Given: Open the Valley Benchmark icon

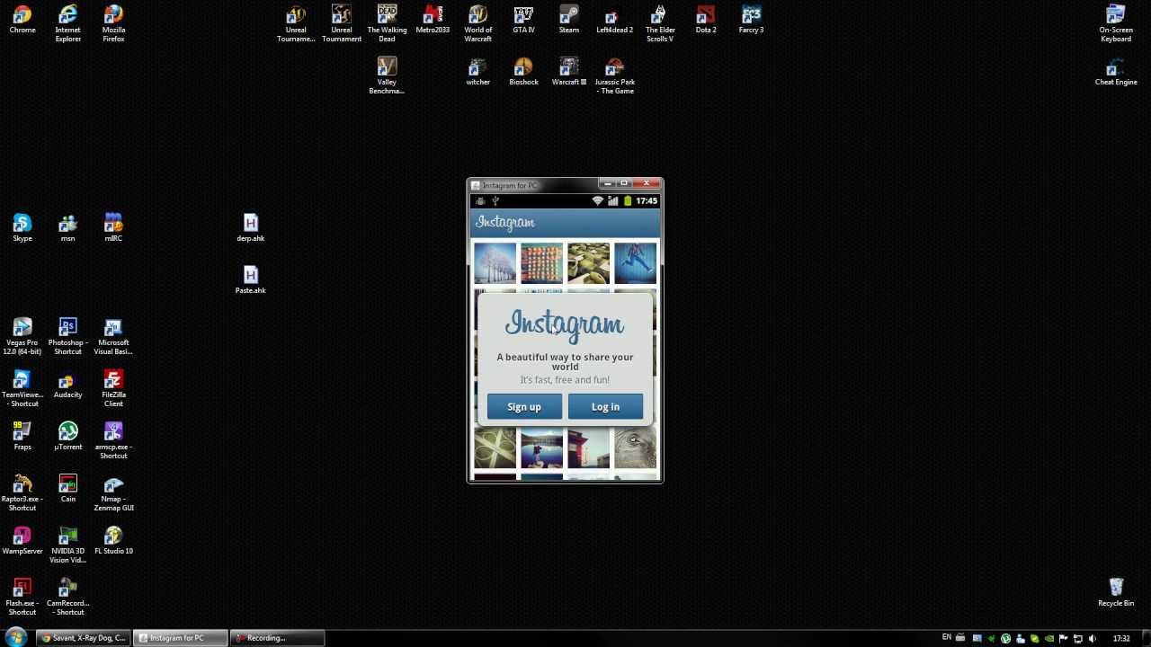Looking at the screenshot, I should (387, 75).
